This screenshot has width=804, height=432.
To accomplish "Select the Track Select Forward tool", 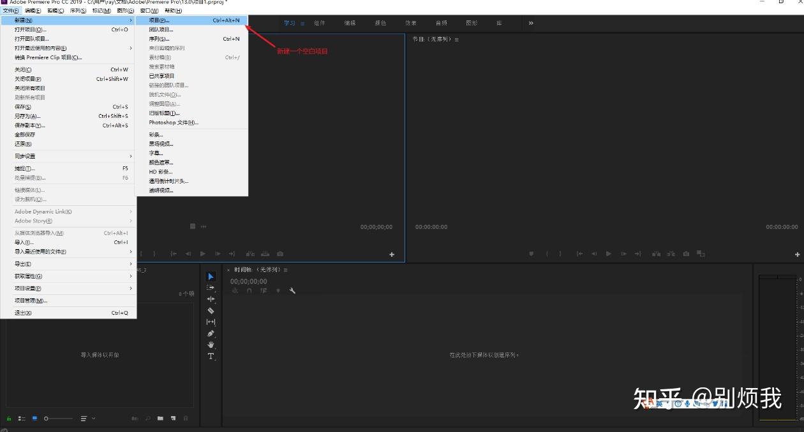I will pyautogui.click(x=211, y=287).
